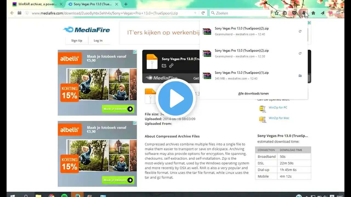Launch Google Chrome from the taskbar
This screenshot has width=351, height=197.
click(x=51, y=195)
